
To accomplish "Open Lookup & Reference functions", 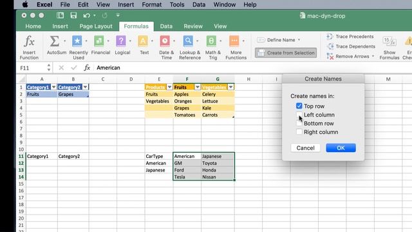I will pos(190,47).
